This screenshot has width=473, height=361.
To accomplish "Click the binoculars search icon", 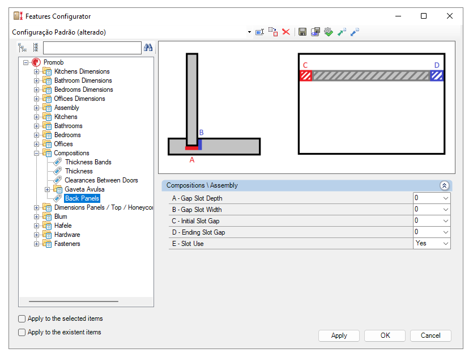I will [x=148, y=48].
